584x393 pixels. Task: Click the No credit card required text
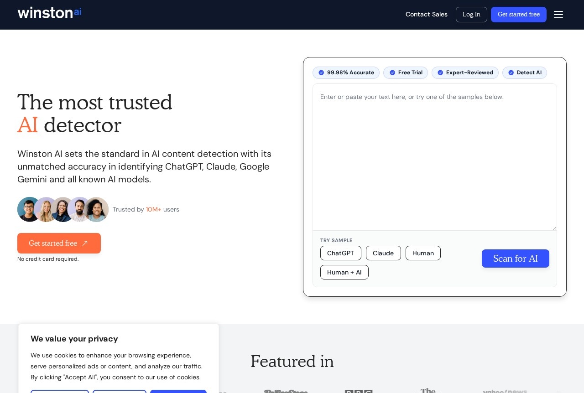tap(48, 259)
